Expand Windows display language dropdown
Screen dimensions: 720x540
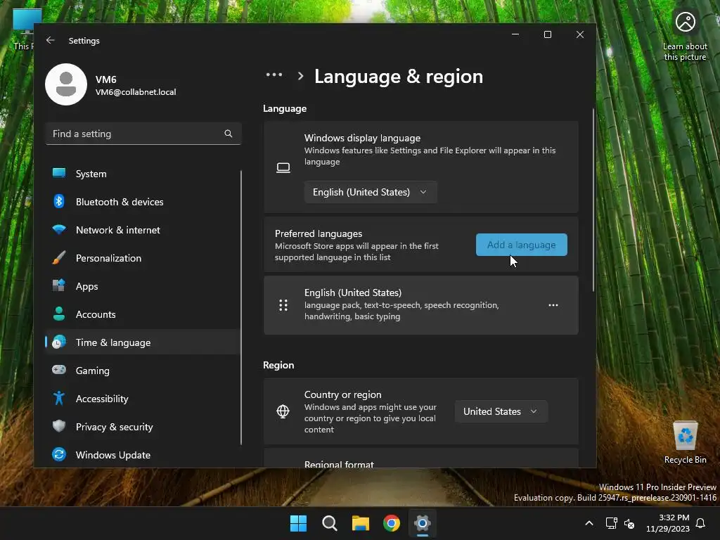coord(371,192)
